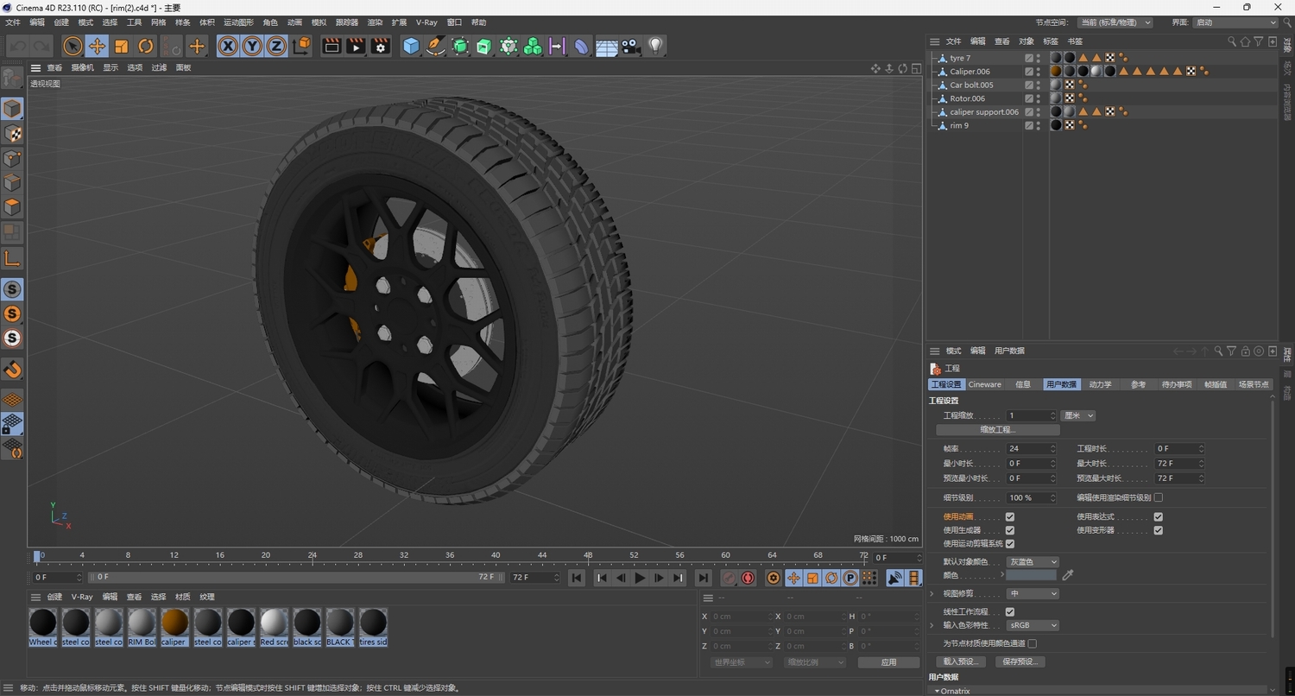
Task: Select the Move tool in the toolbar
Action: pyautogui.click(x=98, y=46)
